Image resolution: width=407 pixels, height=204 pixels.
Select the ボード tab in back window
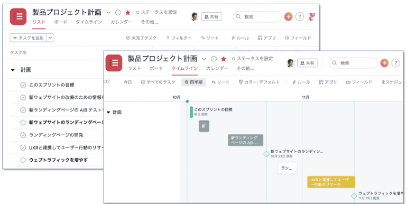[x=60, y=22]
